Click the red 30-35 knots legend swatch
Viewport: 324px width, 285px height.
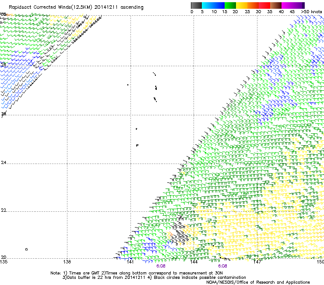point(264,5)
